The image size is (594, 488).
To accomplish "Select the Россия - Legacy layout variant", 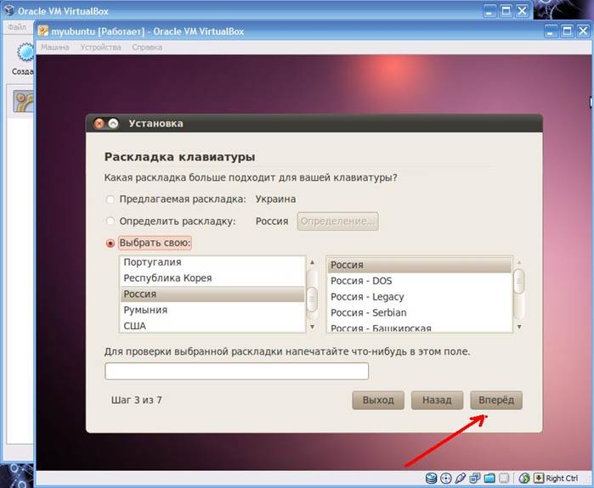I will (x=419, y=297).
